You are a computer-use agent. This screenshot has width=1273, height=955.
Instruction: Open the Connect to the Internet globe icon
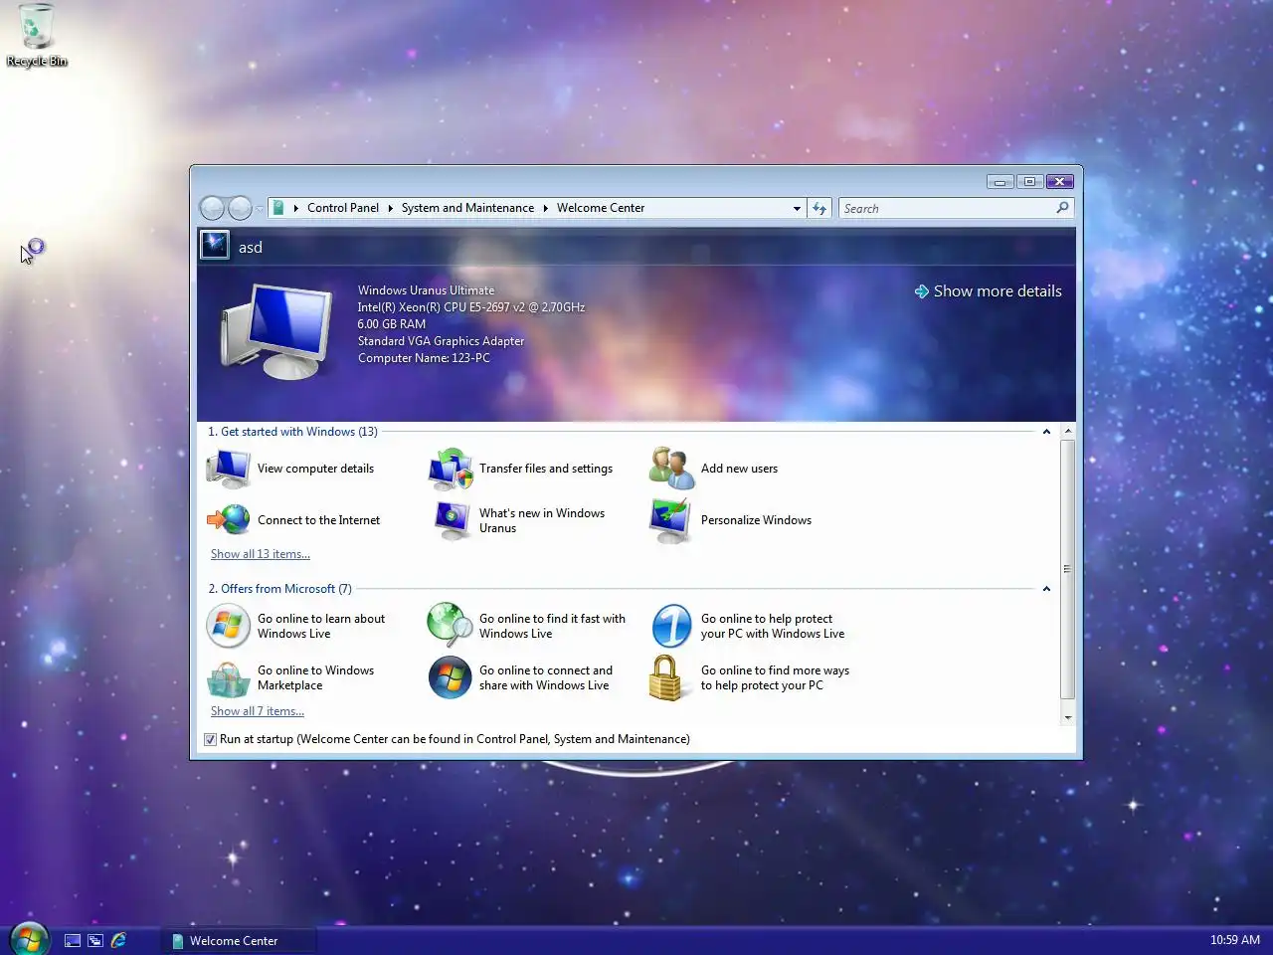point(229,520)
